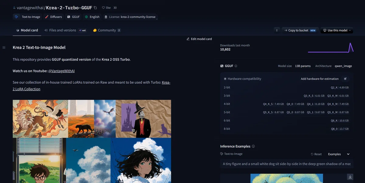Select the Diffusers library tag

(54, 17)
